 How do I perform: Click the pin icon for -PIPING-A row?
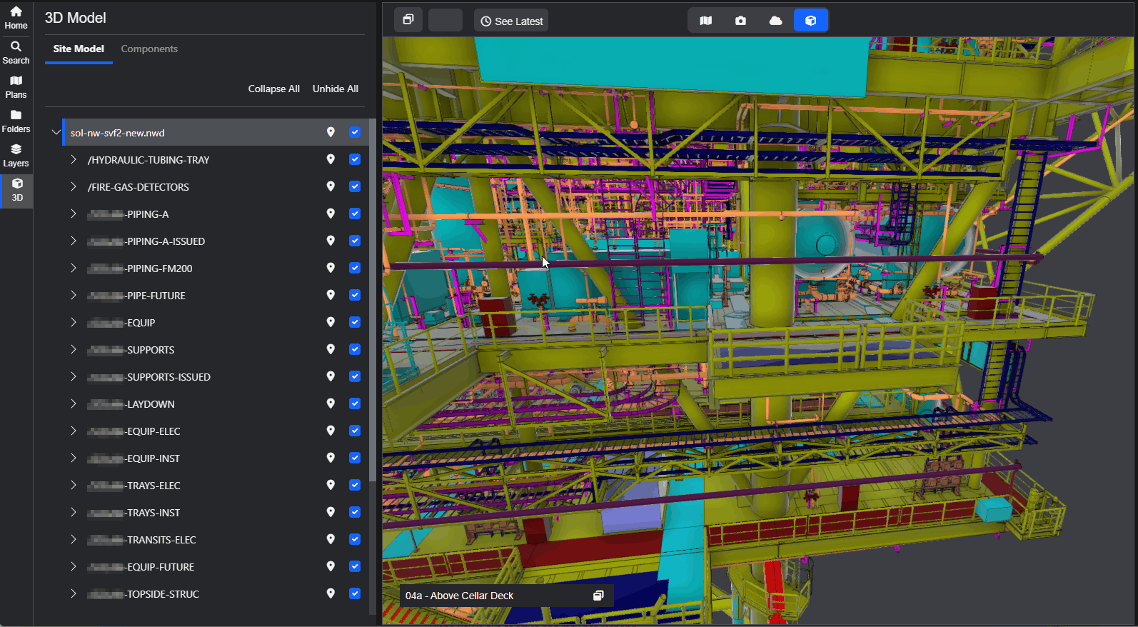click(x=331, y=214)
